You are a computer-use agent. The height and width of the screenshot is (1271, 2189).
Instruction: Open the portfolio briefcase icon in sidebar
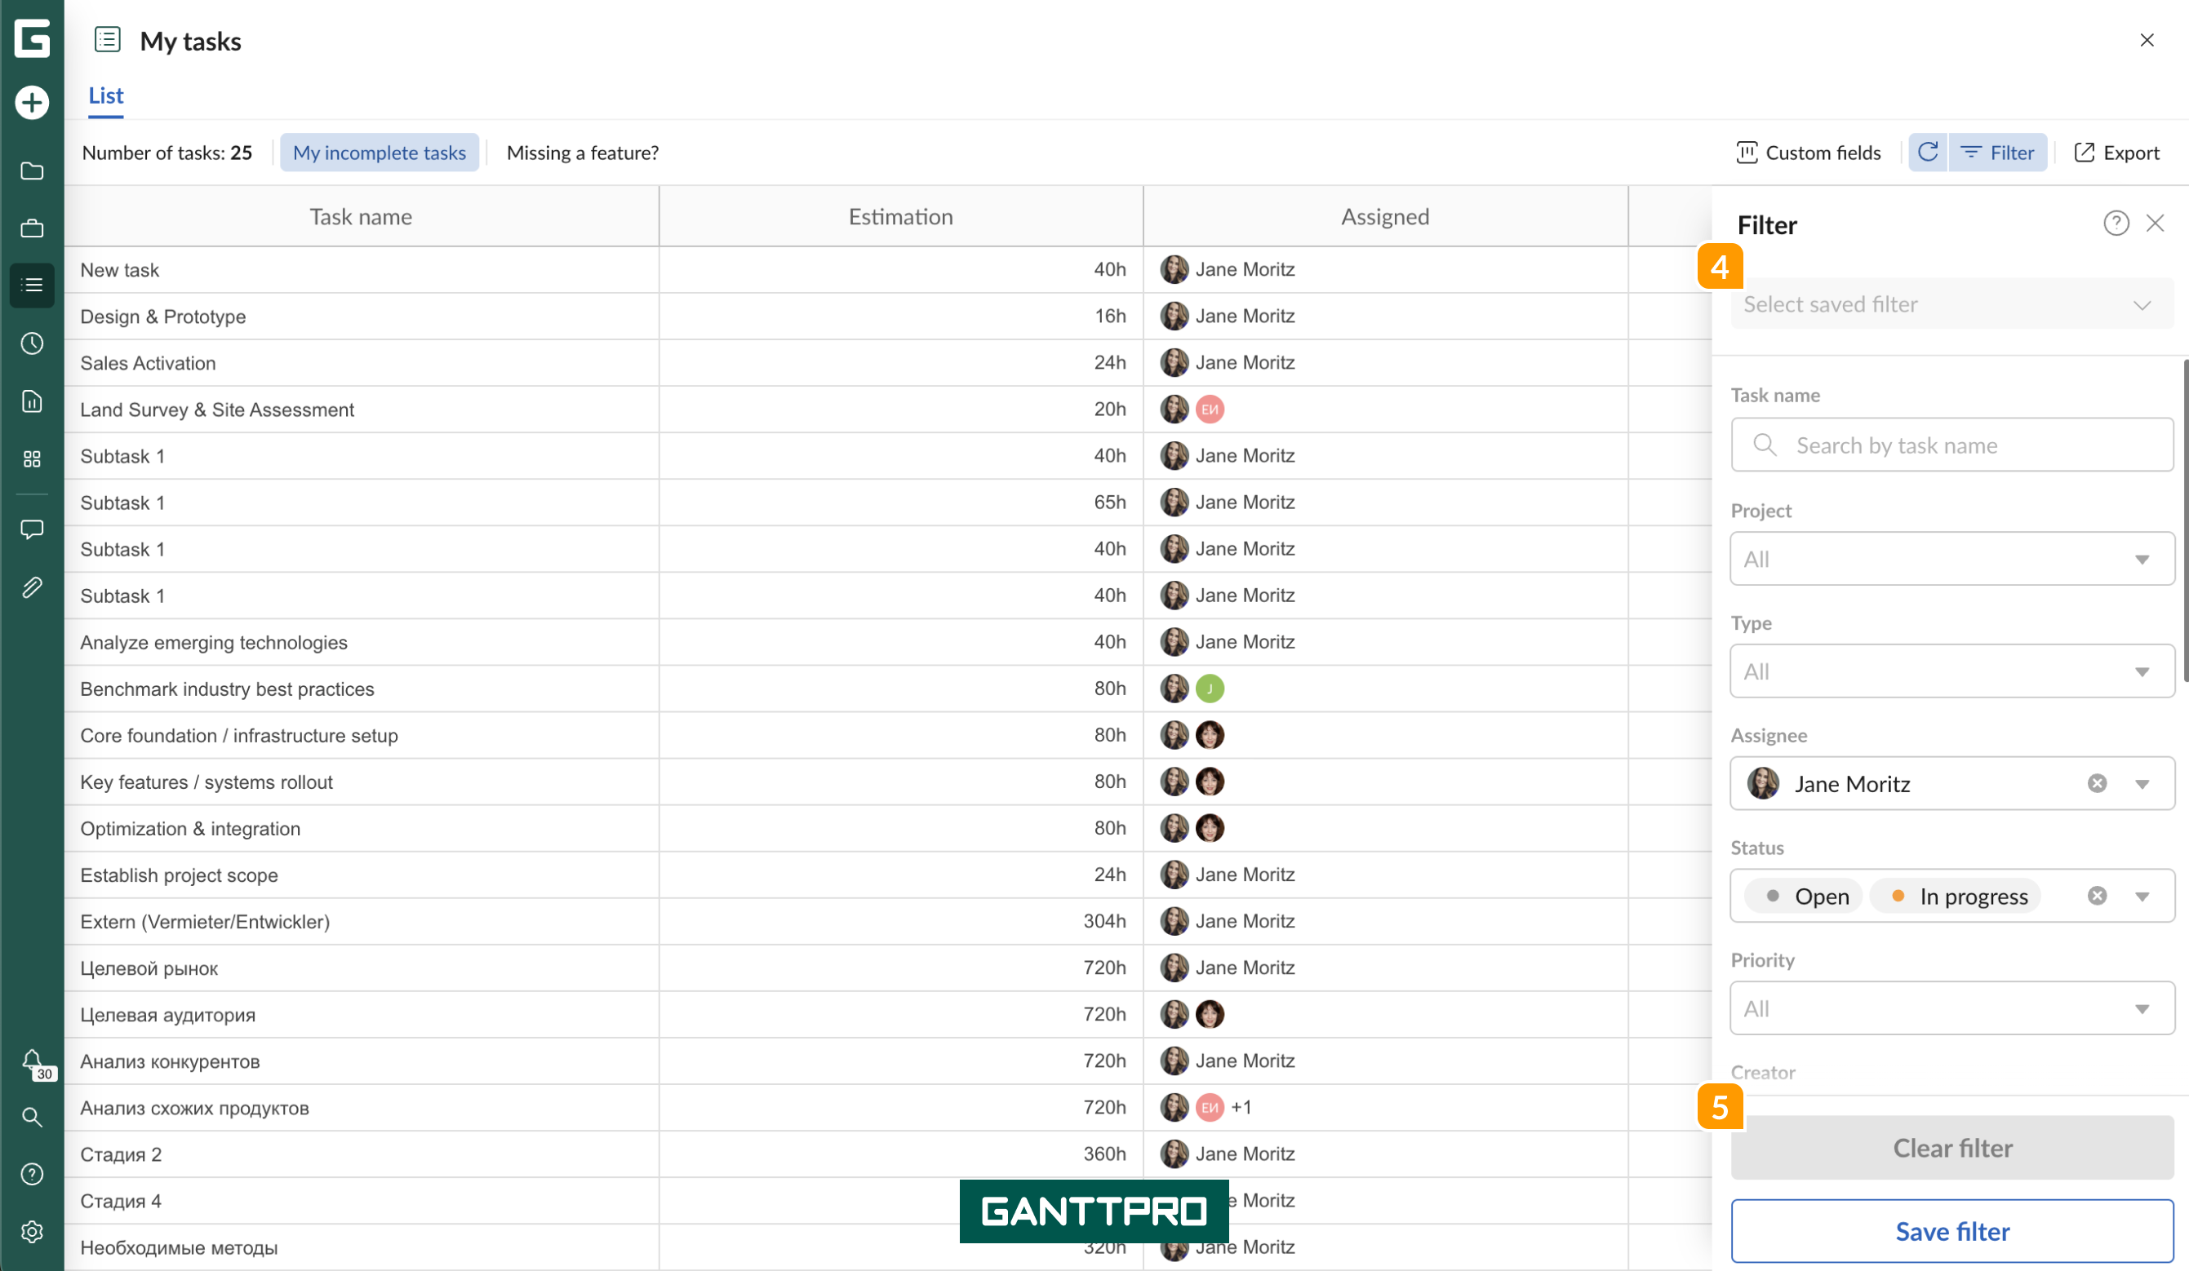click(x=32, y=228)
